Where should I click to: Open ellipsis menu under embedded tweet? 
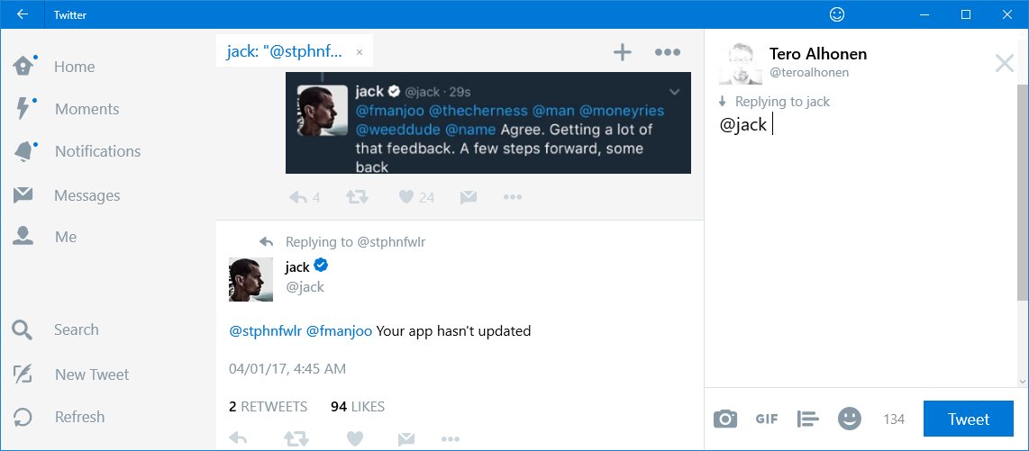pyautogui.click(x=513, y=196)
